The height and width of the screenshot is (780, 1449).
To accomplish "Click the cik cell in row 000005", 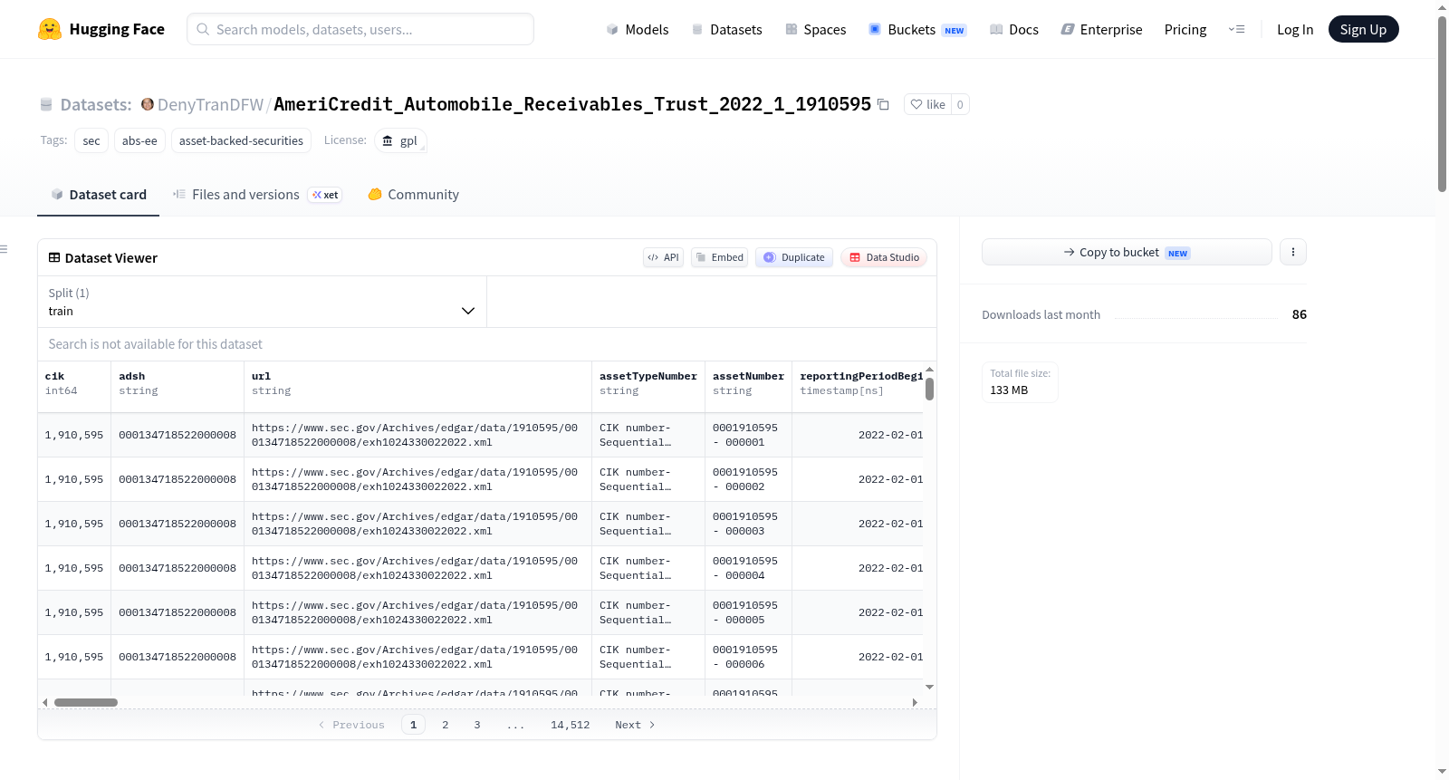I will (x=74, y=612).
